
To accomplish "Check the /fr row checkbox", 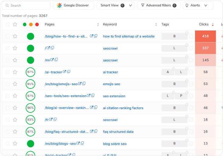I will click(8, 120).
